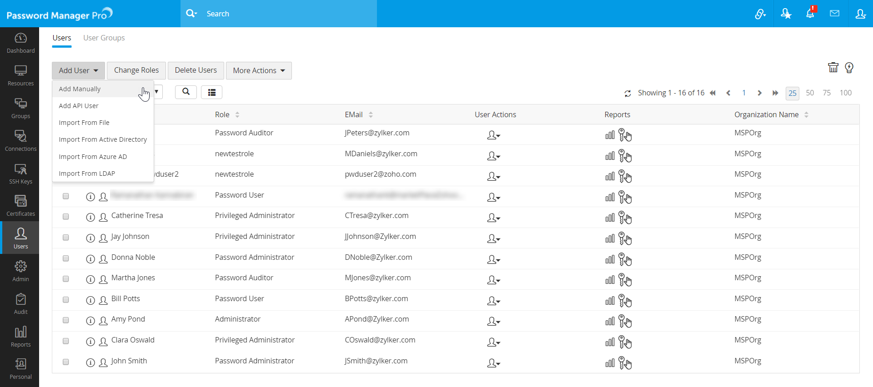Image resolution: width=873 pixels, height=387 pixels.
Task: Open user actions dropdown for Donna Noble
Action: (493, 260)
